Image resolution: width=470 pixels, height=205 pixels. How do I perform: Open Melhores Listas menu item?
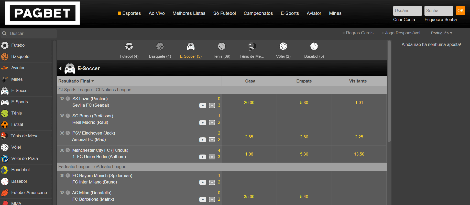pyautogui.click(x=189, y=13)
